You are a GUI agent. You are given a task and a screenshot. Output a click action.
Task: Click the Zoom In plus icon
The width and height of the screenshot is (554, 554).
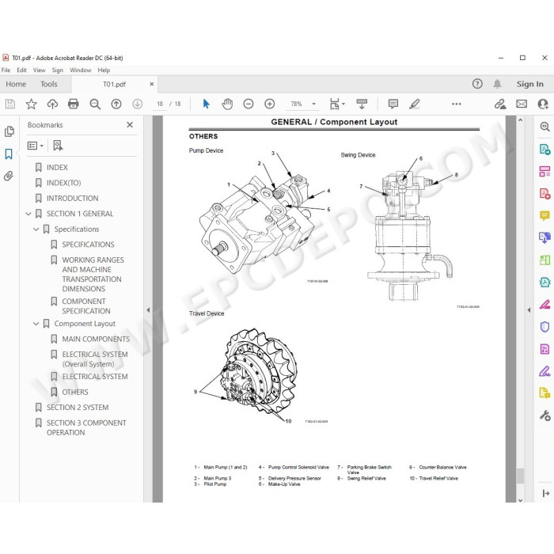coord(270,104)
